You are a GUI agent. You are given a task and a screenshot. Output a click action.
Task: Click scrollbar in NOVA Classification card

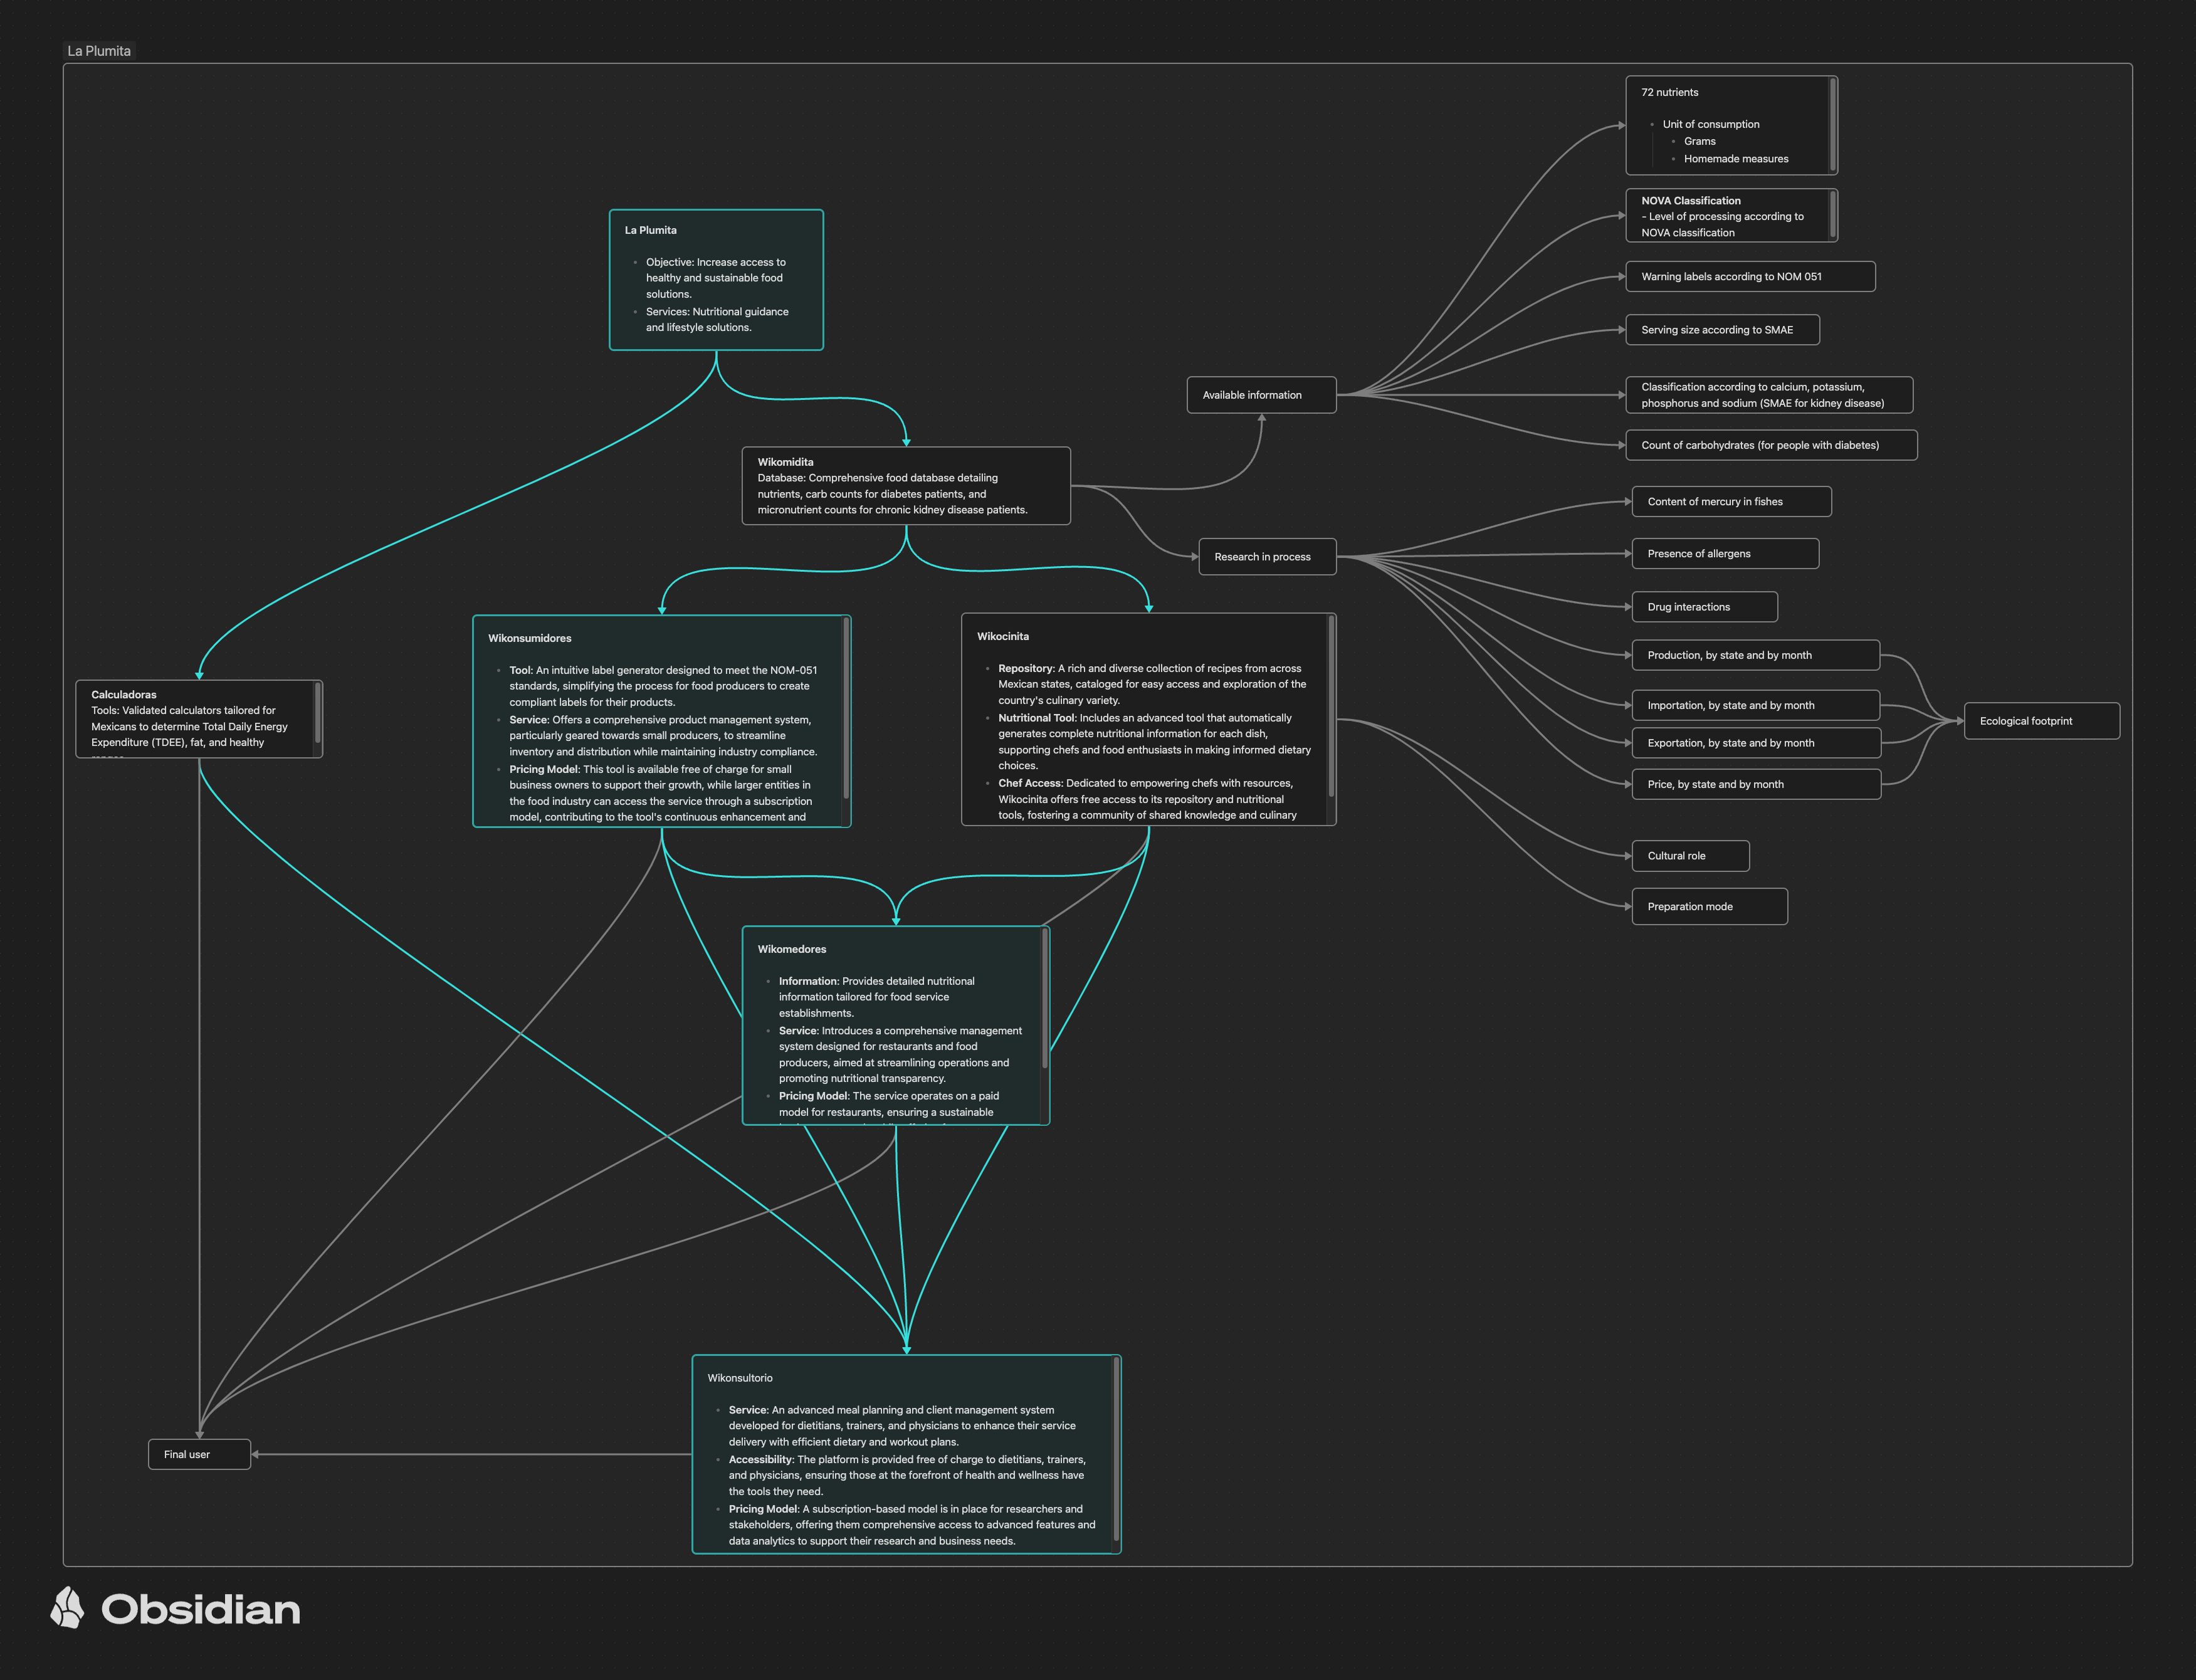[1832, 214]
